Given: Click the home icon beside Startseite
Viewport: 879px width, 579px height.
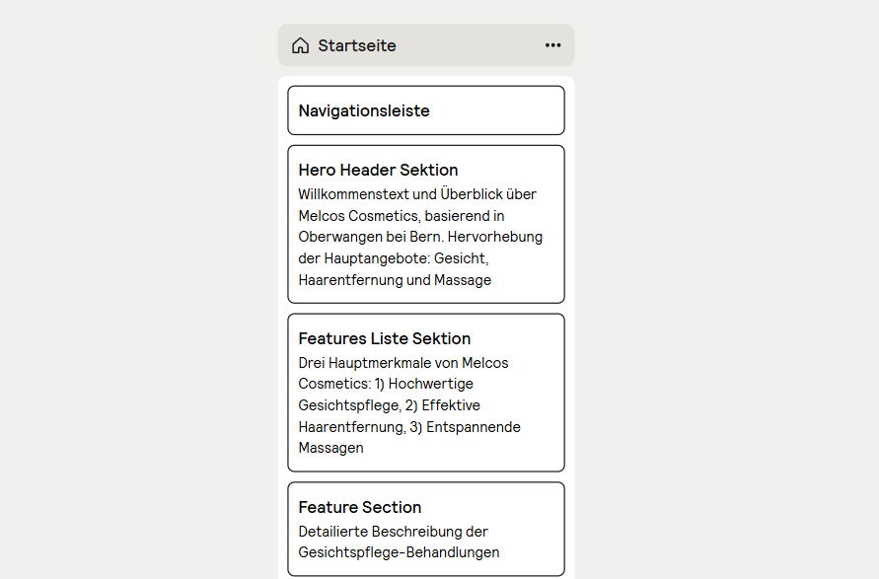Looking at the screenshot, I should click(301, 45).
